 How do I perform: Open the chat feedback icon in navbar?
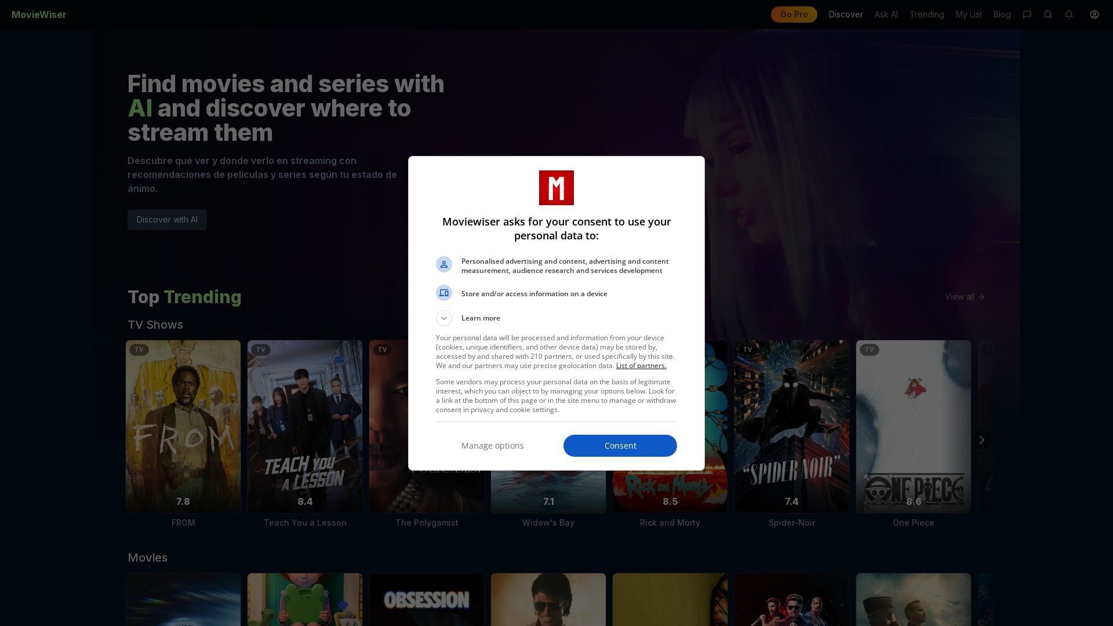1027,14
